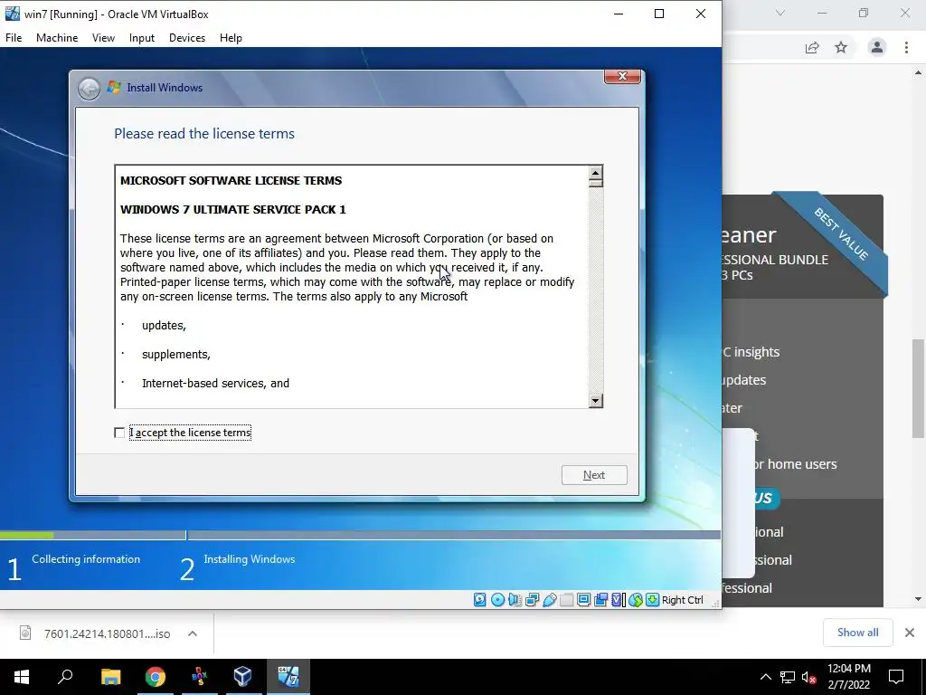Open the DOSBox taskbar icon
The image size is (926, 695).
point(200,677)
